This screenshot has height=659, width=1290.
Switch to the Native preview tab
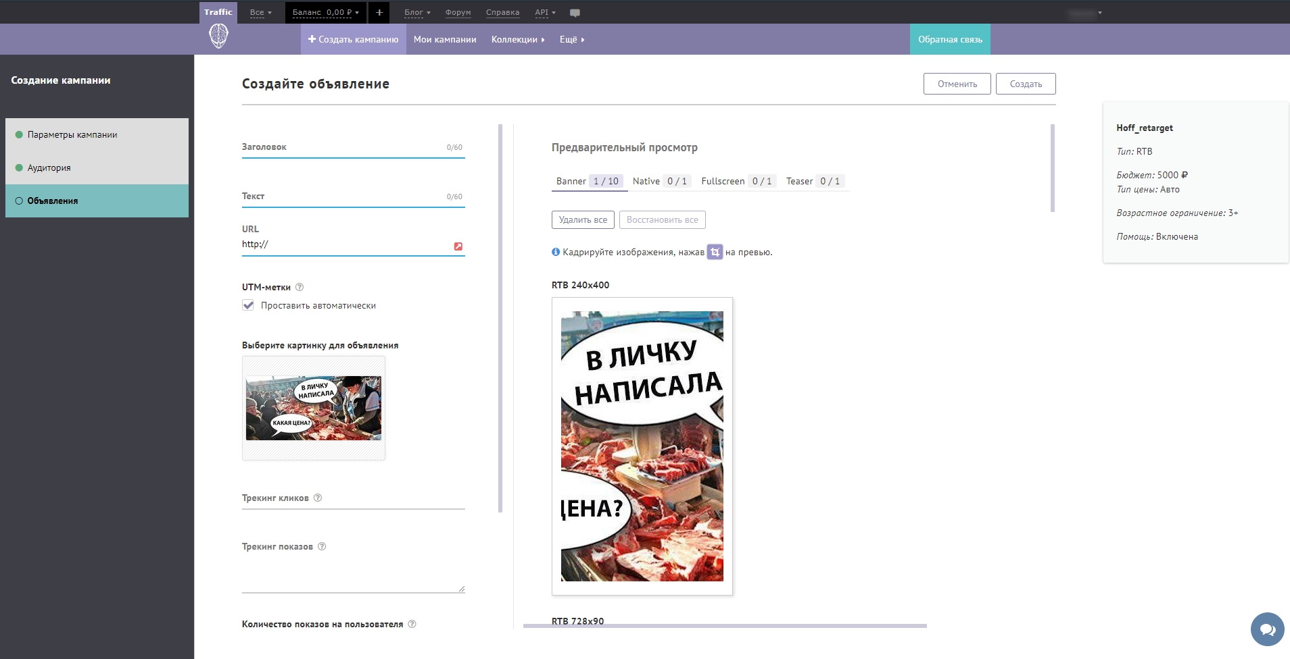(646, 181)
